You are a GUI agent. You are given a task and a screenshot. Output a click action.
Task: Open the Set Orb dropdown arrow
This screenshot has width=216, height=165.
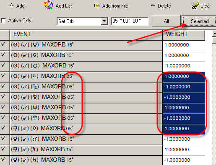coord(104,21)
